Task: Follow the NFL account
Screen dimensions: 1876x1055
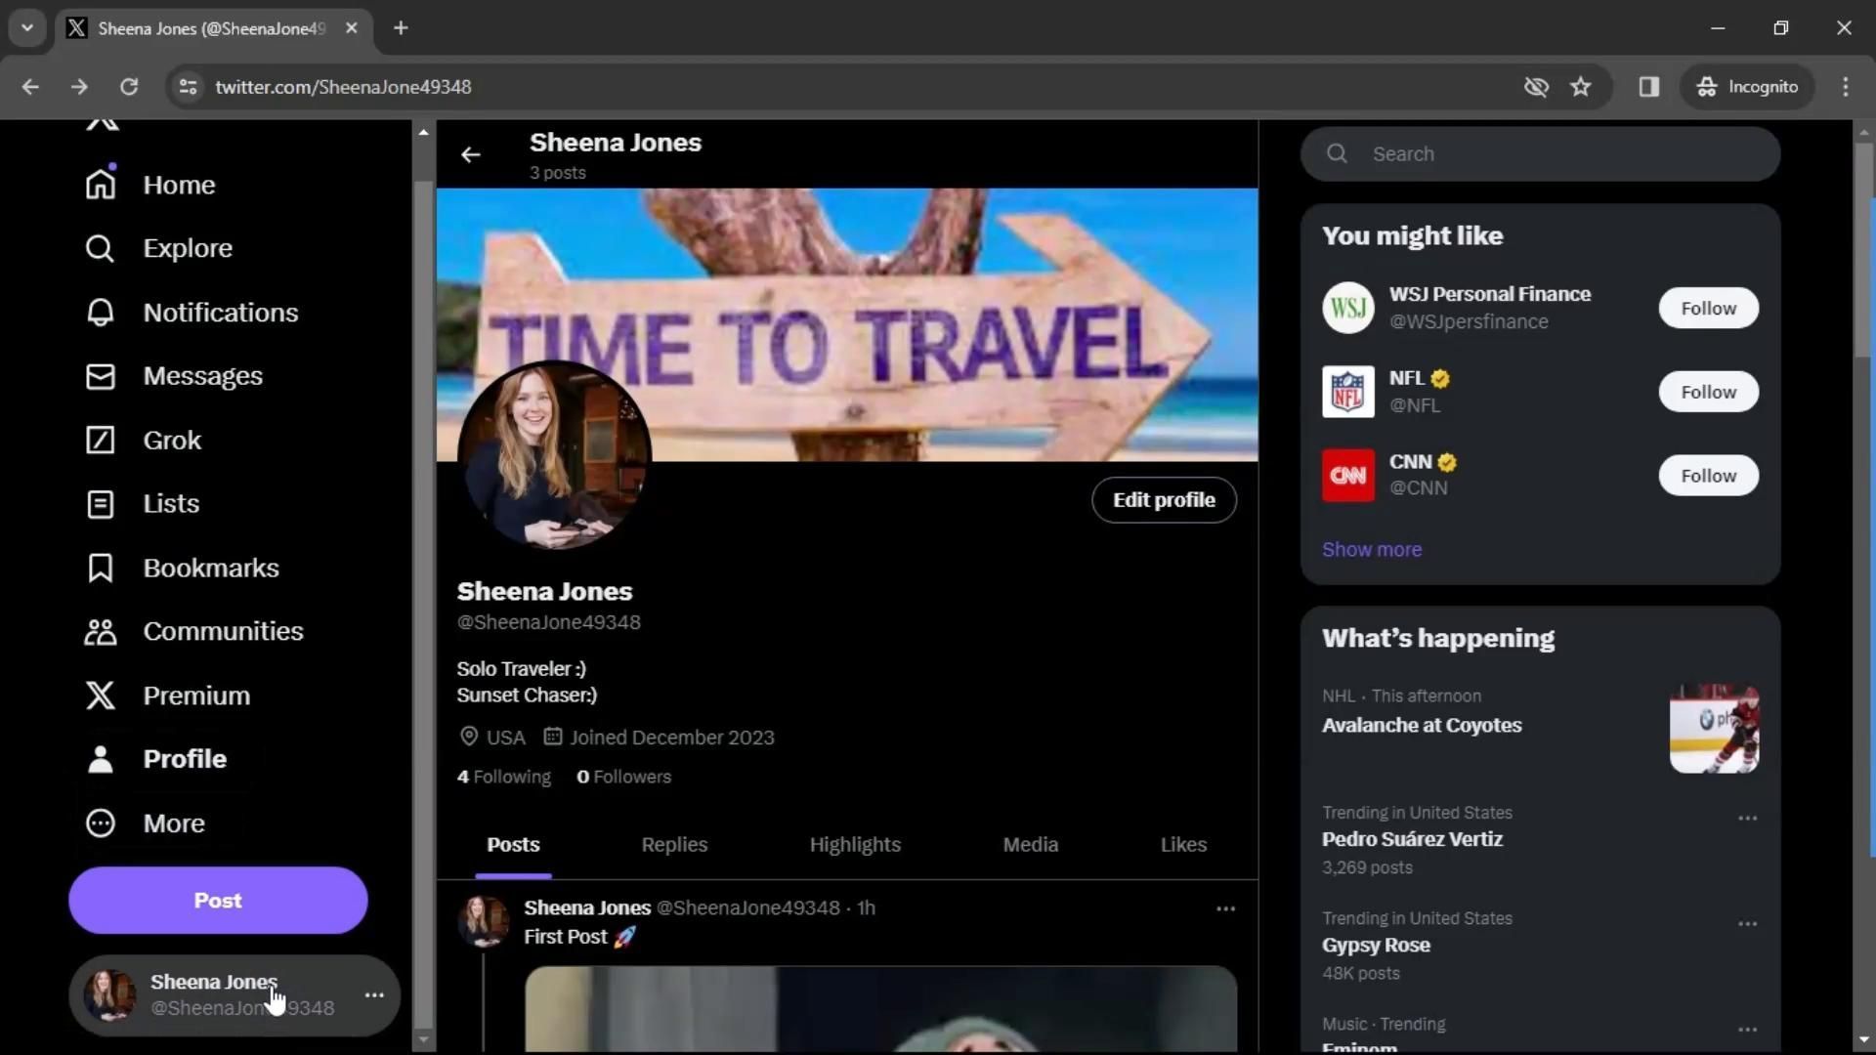Action: [1708, 392]
